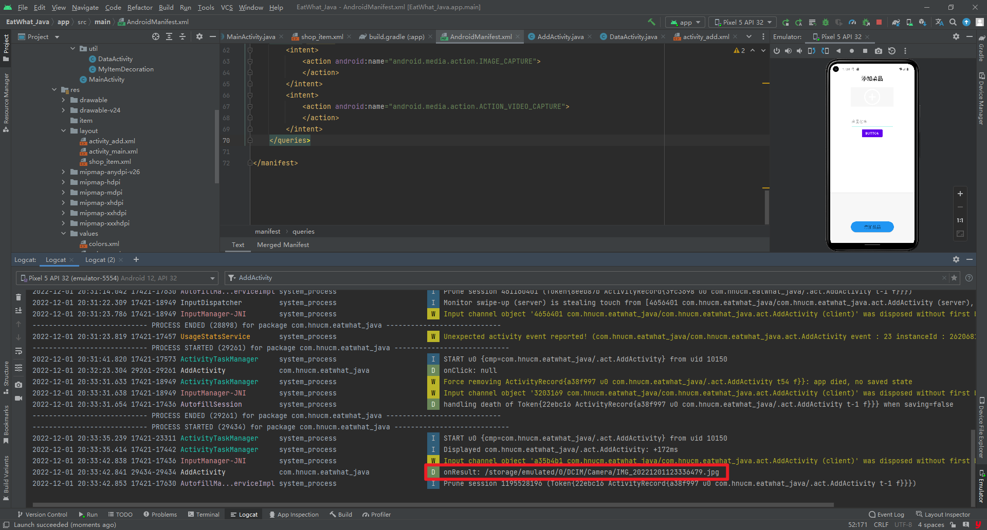
Task: Open the app run configuration dropdown
Action: coord(686,22)
